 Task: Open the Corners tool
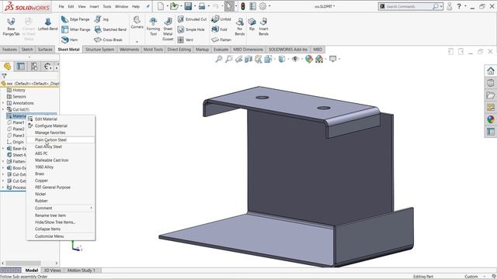tap(137, 22)
